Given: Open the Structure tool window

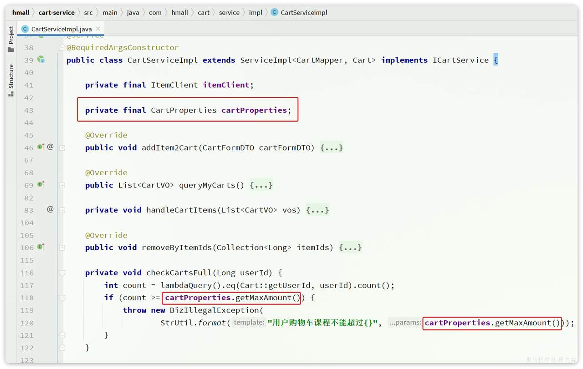Looking at the screenshot, I should pyautogui.click(x=11, y=81).
